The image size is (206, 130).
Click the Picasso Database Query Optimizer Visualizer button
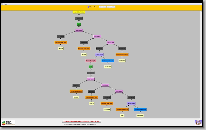pyautogui.click(x=81, y=121)
